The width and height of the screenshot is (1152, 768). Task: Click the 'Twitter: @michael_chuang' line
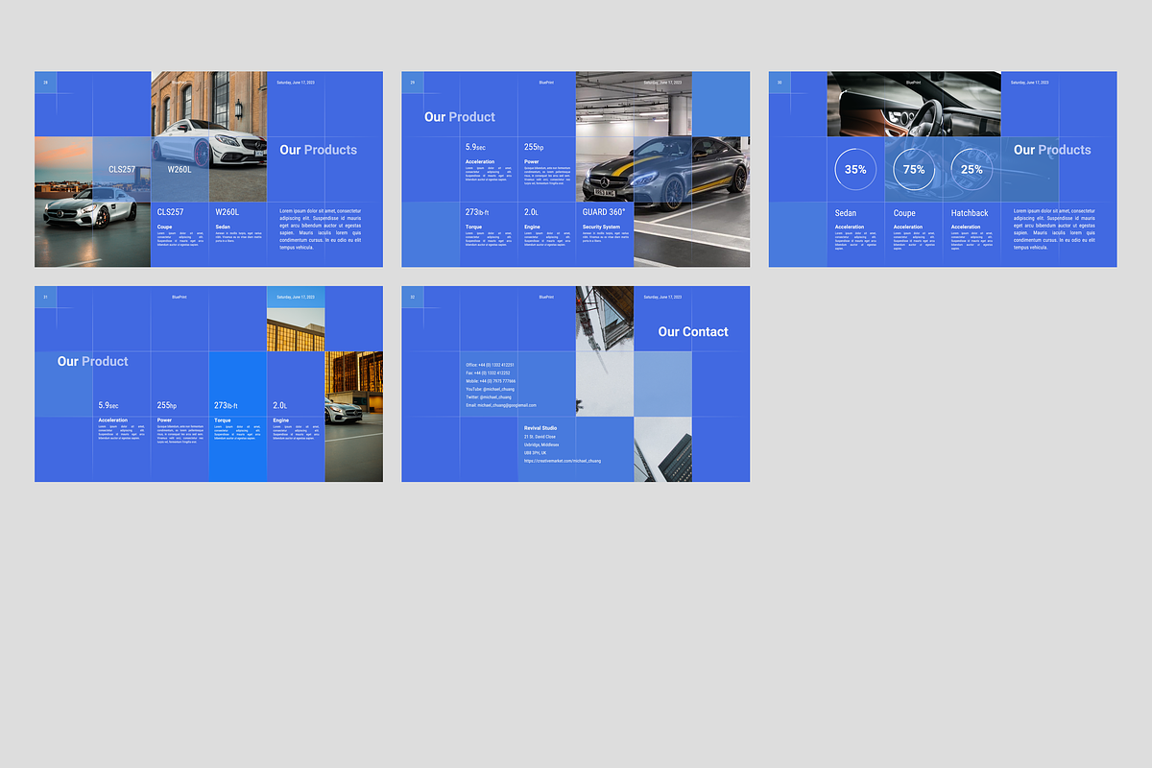[487, 397]
